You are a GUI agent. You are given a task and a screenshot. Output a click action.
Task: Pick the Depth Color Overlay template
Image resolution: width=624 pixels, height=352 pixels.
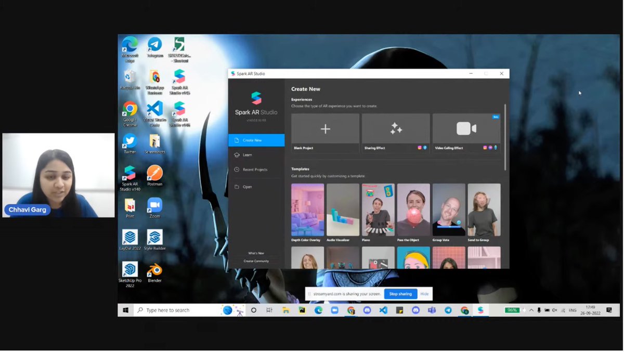(307, 213)
